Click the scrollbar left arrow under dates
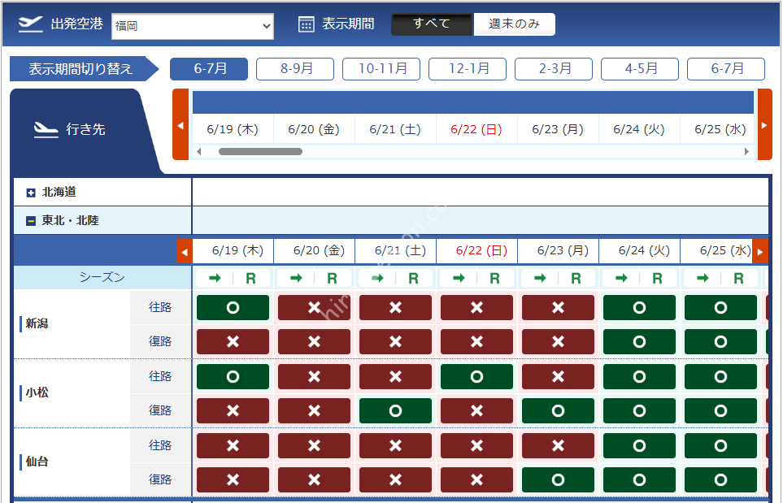 point(199,152)
